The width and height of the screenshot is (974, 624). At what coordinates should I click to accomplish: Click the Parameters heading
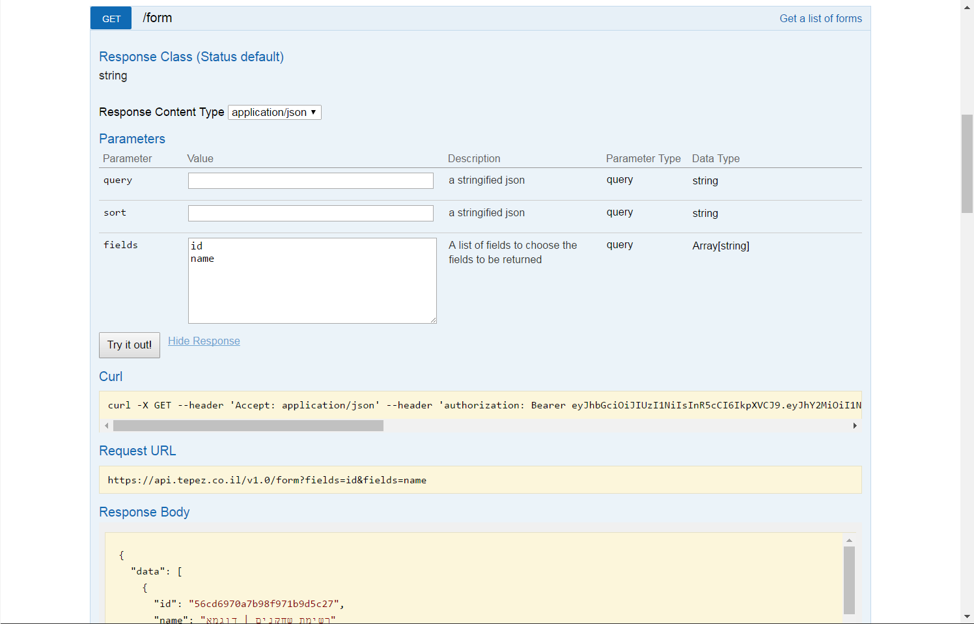(132, 139)
